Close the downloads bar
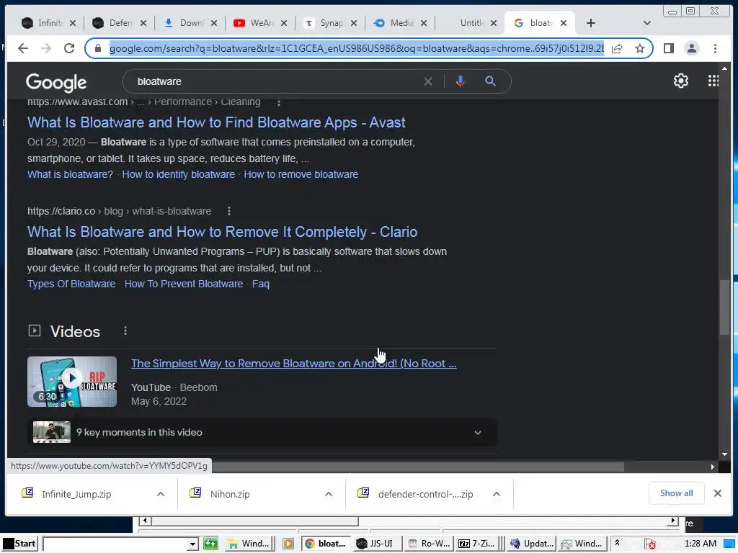This screenshot has width=738, height=553. [x=717, y=493]
